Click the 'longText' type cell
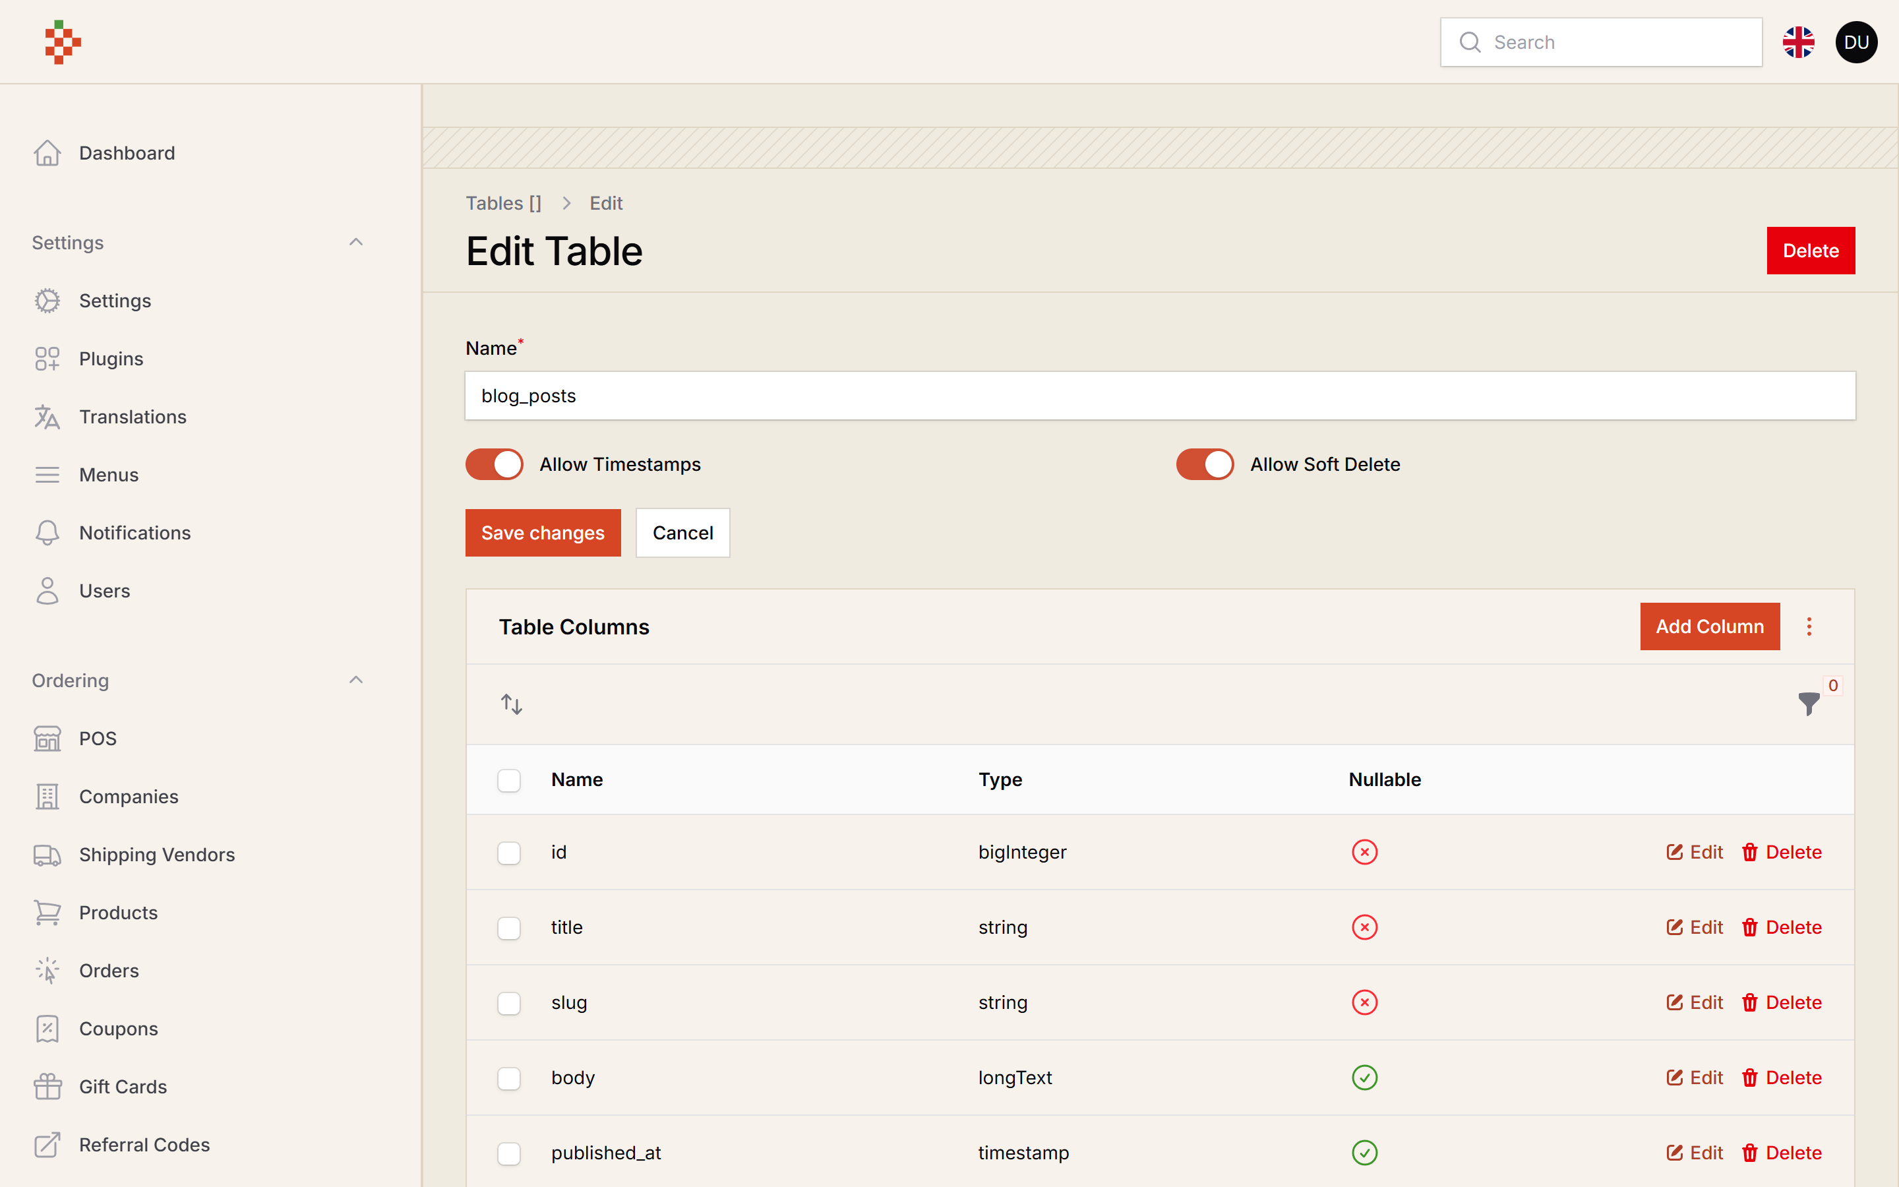Viewport: 1899px width, 1187px height. [x=1015, y=1078]
